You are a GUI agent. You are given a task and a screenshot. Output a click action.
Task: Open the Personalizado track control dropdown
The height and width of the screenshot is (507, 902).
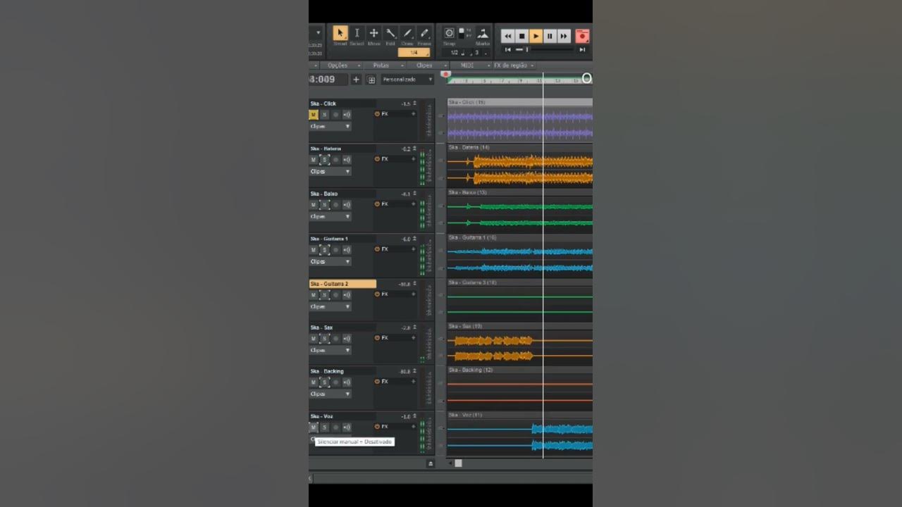(x=408, y=80)
